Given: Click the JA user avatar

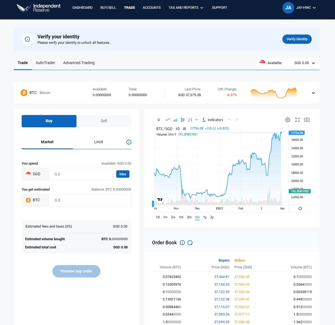Looking at the screenshot, I should coord(288,8).
